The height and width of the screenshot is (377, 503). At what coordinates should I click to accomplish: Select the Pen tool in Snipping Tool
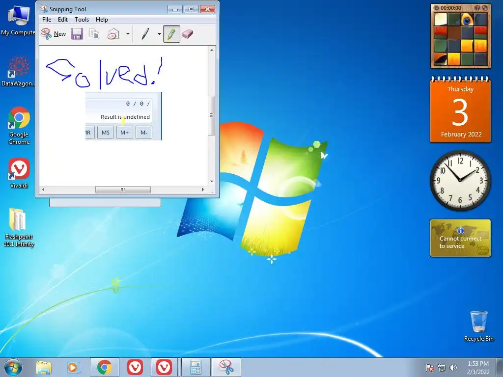click(x=145, y=34)
